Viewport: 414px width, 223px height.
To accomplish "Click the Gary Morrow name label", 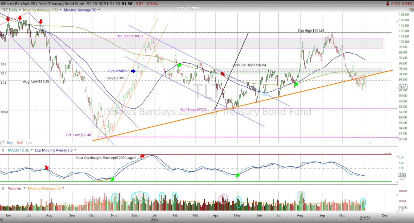I will pos(188,8).
